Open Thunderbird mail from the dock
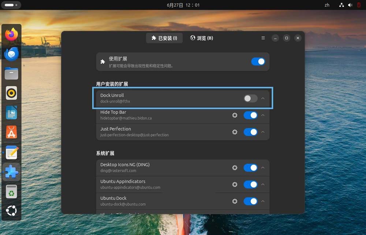Viewport: 366px width, 235px height. coord(12,54)
